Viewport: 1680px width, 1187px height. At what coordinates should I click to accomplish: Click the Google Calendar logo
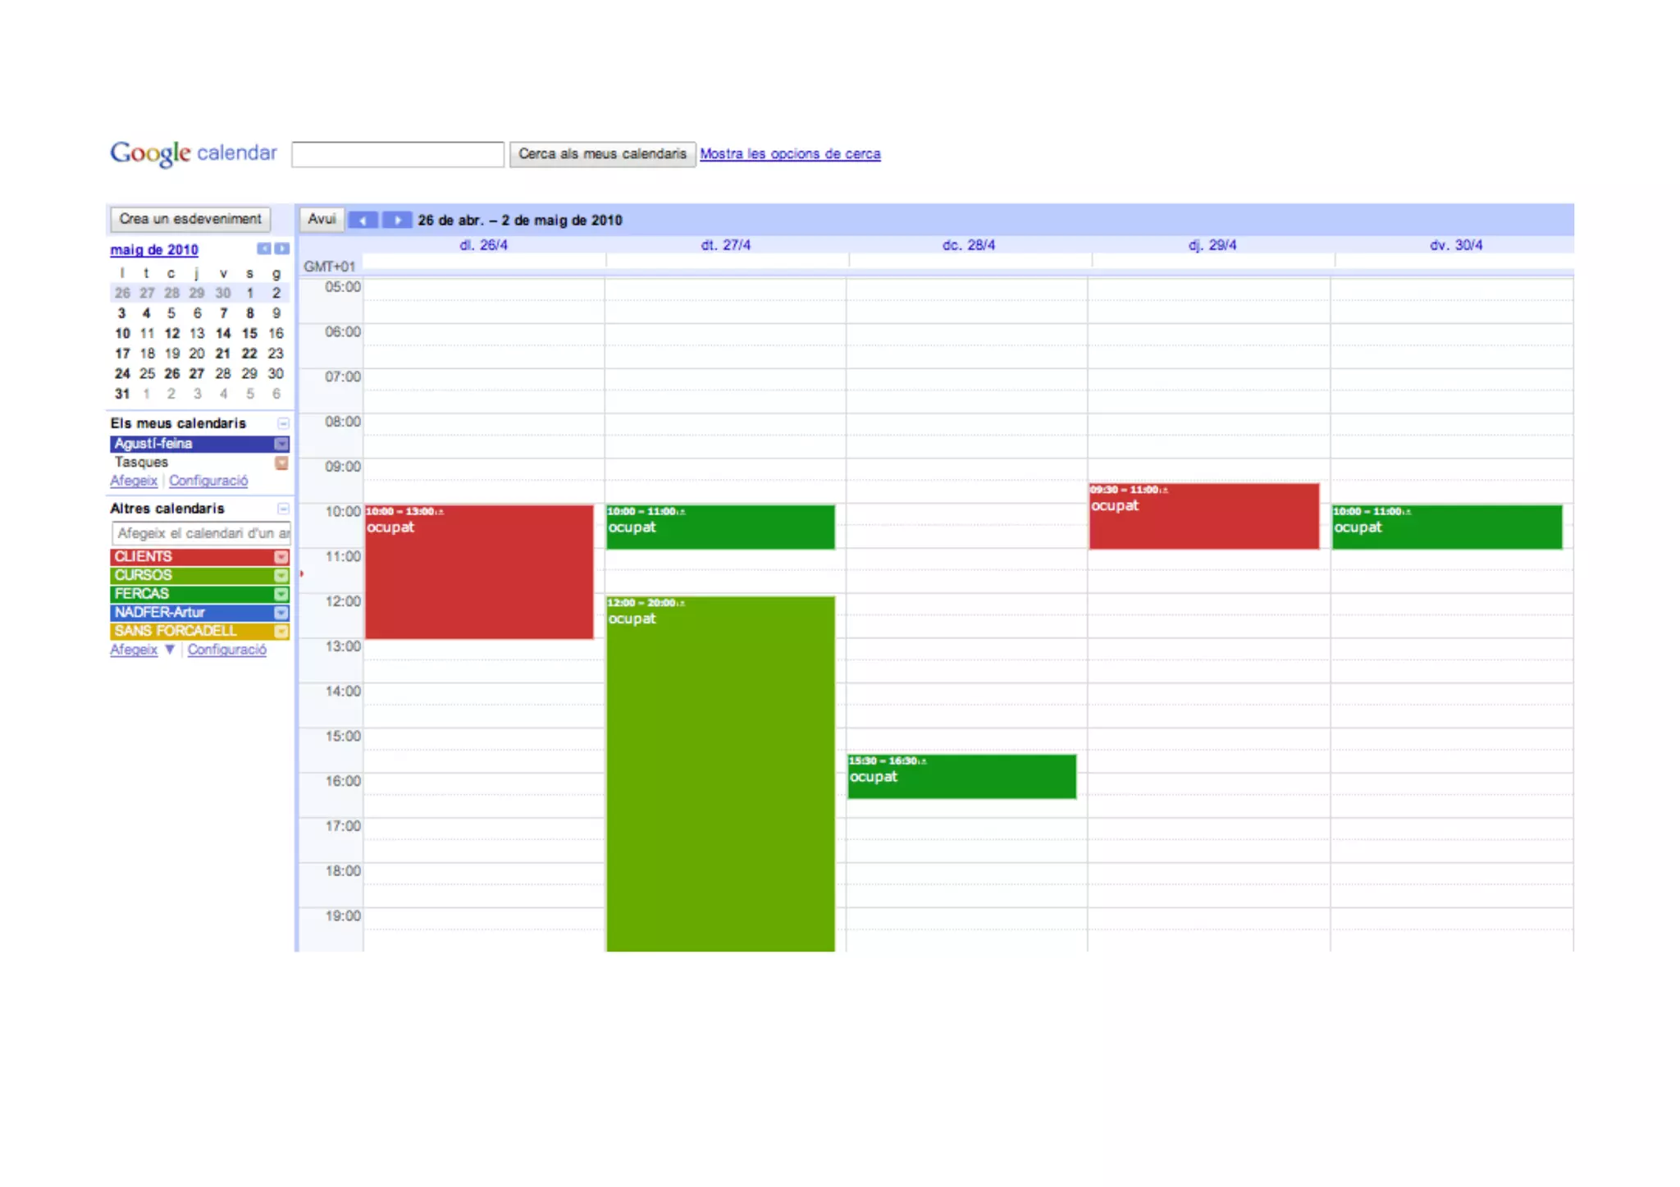[194, 153]
